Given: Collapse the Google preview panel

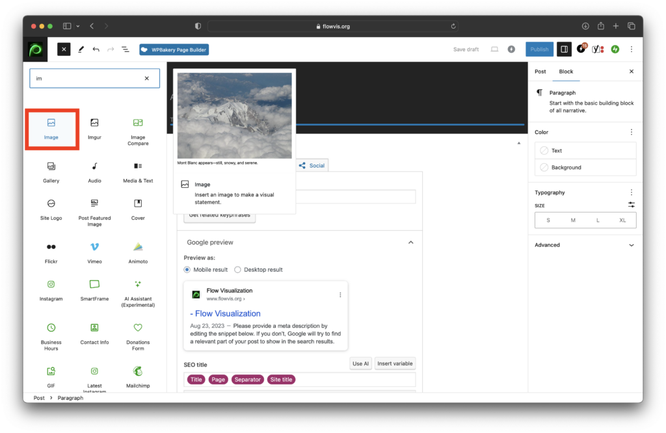Looking at the screenshot, I should [410, 243].
